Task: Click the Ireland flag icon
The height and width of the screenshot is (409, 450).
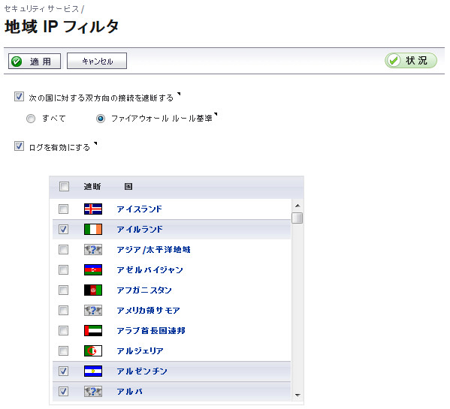Action: tap(93, 230)
